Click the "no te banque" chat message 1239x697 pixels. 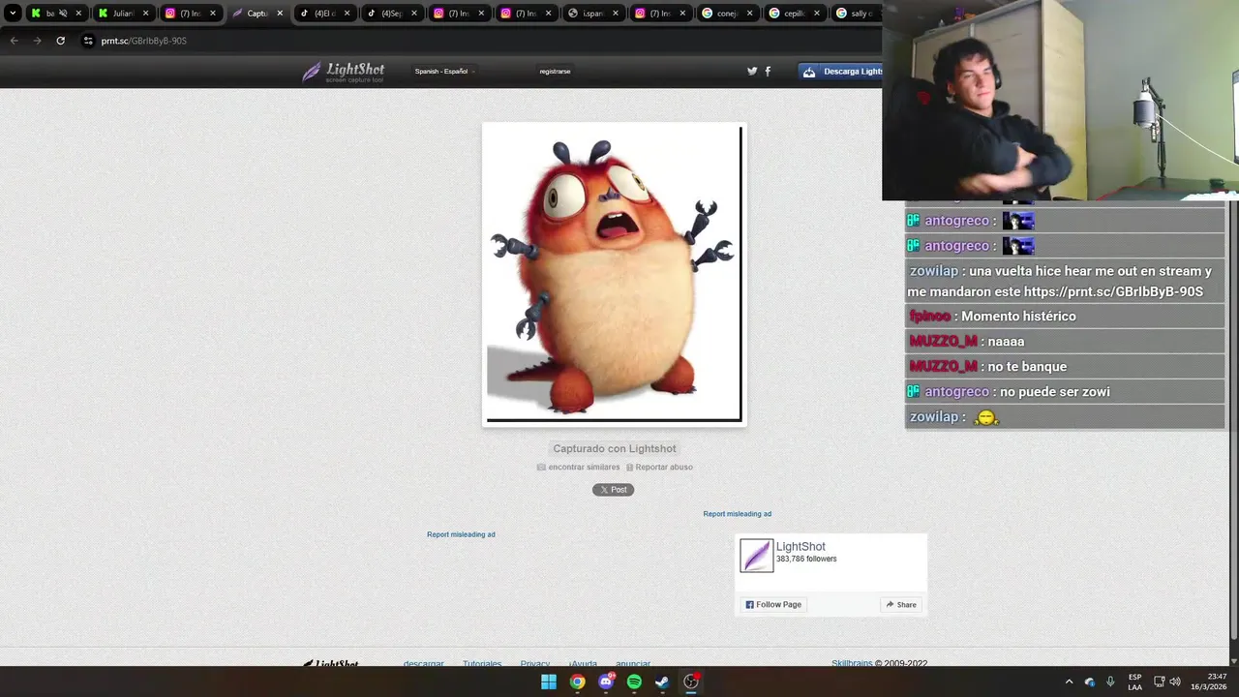(x=1027, y=367)
